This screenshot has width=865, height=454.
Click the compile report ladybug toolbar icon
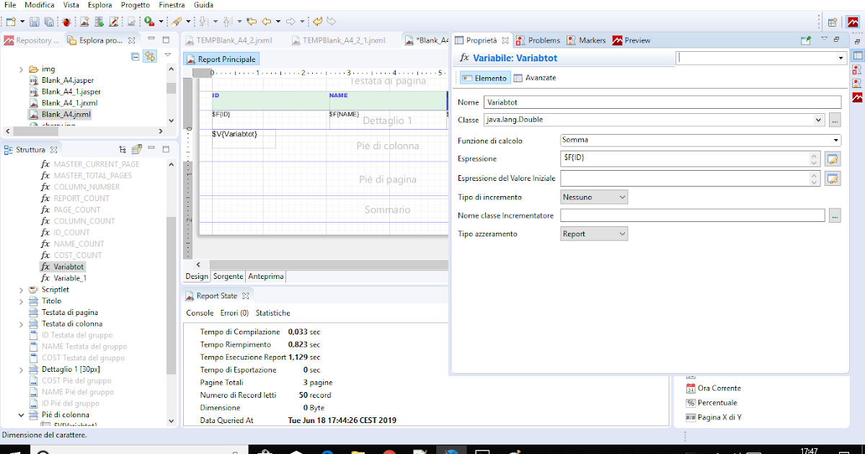point(65,21)
